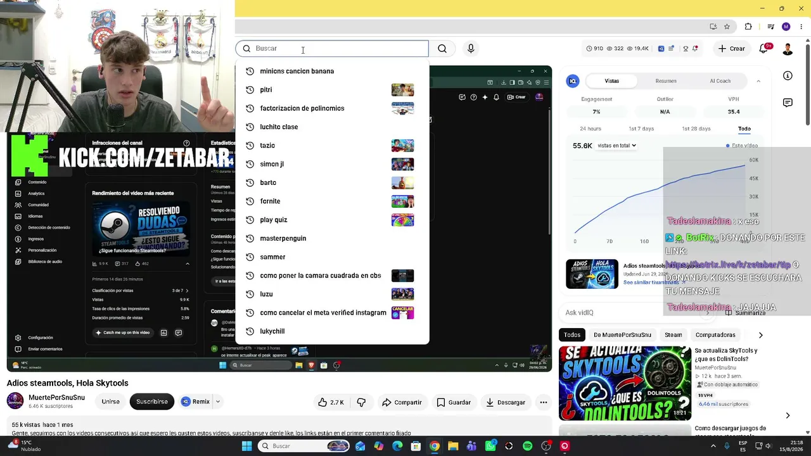Open Microsoft Teams from the taskbar
This screenshot has height=456, width=811.
pos(471,446)
